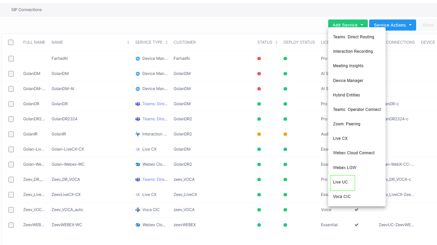The height and width of the screenshot is (245, 437).
Task: Click the 'ZeevUC-ZeevWE...' connections cell
Action: 396,225
